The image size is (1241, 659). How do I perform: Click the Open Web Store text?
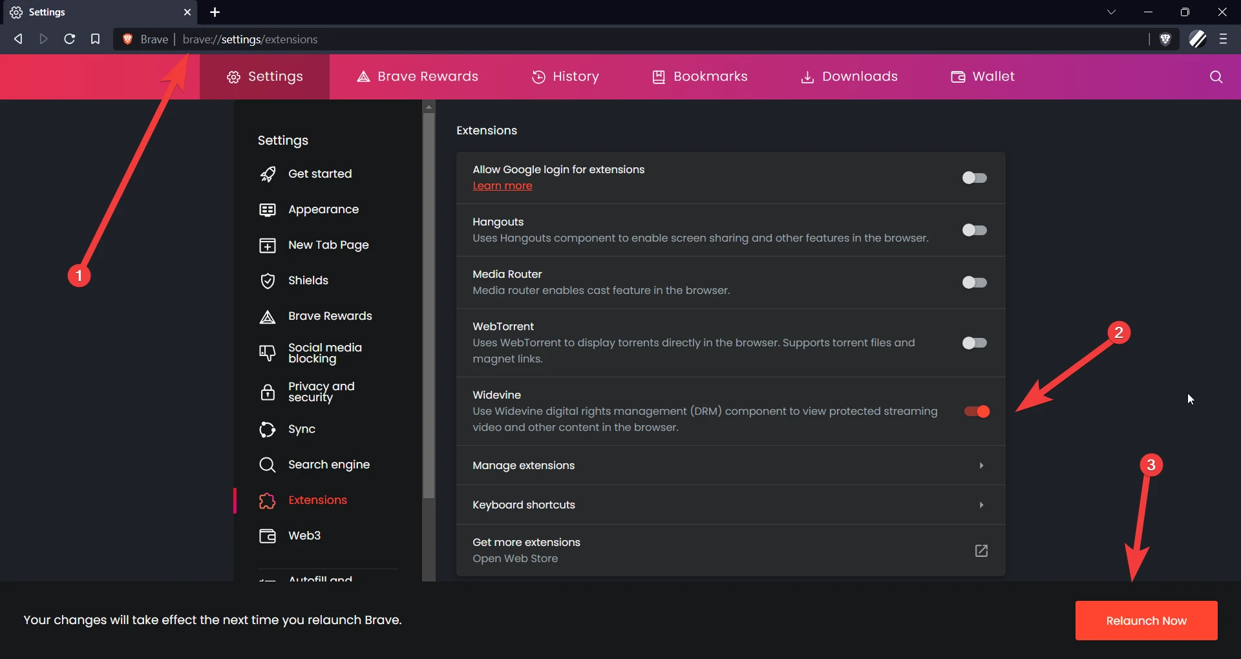click(515, 559)
